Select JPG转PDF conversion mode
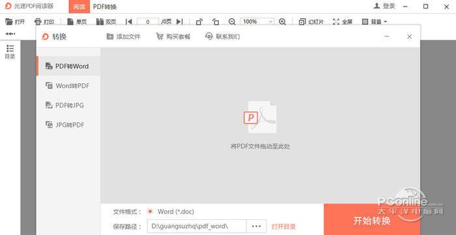Screen dimensions: 456x235 (68, 125)
